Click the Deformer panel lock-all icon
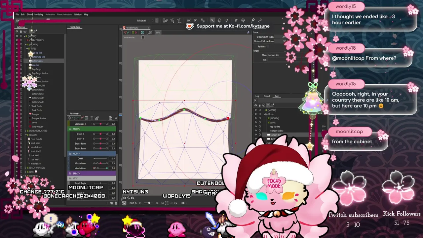Screen dimensions: 423x238 21,31
